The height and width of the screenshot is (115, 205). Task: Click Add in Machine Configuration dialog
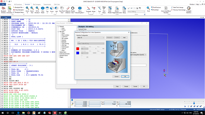tap(124, 38)
